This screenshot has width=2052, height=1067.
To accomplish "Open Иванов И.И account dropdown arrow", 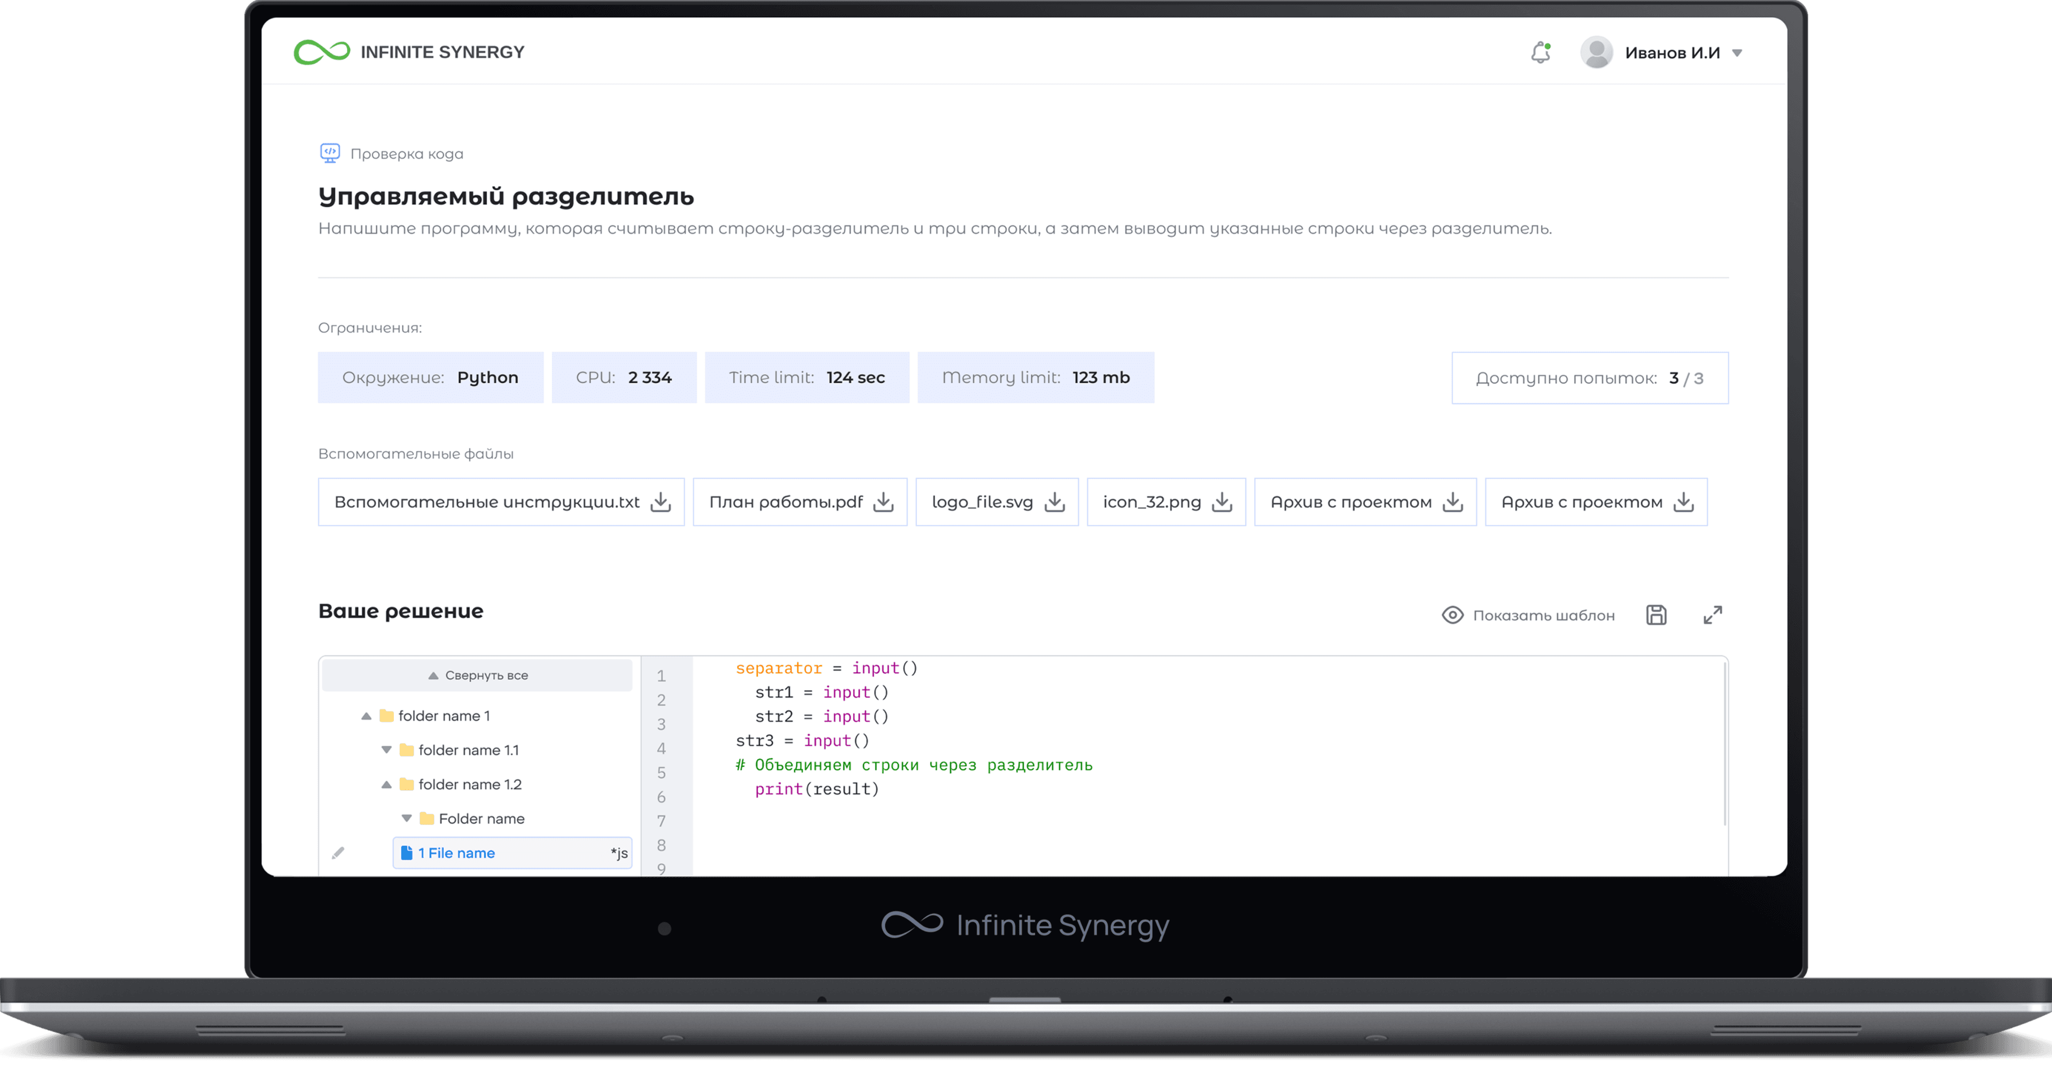I will coord(1737,53).
